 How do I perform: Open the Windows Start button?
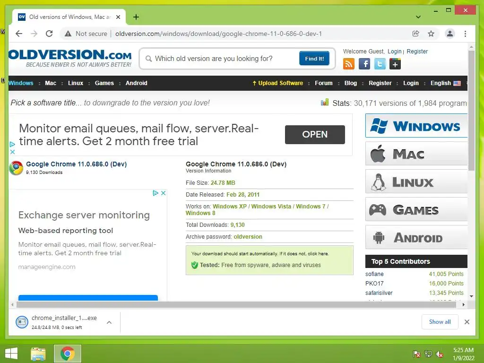coord(11,354)
